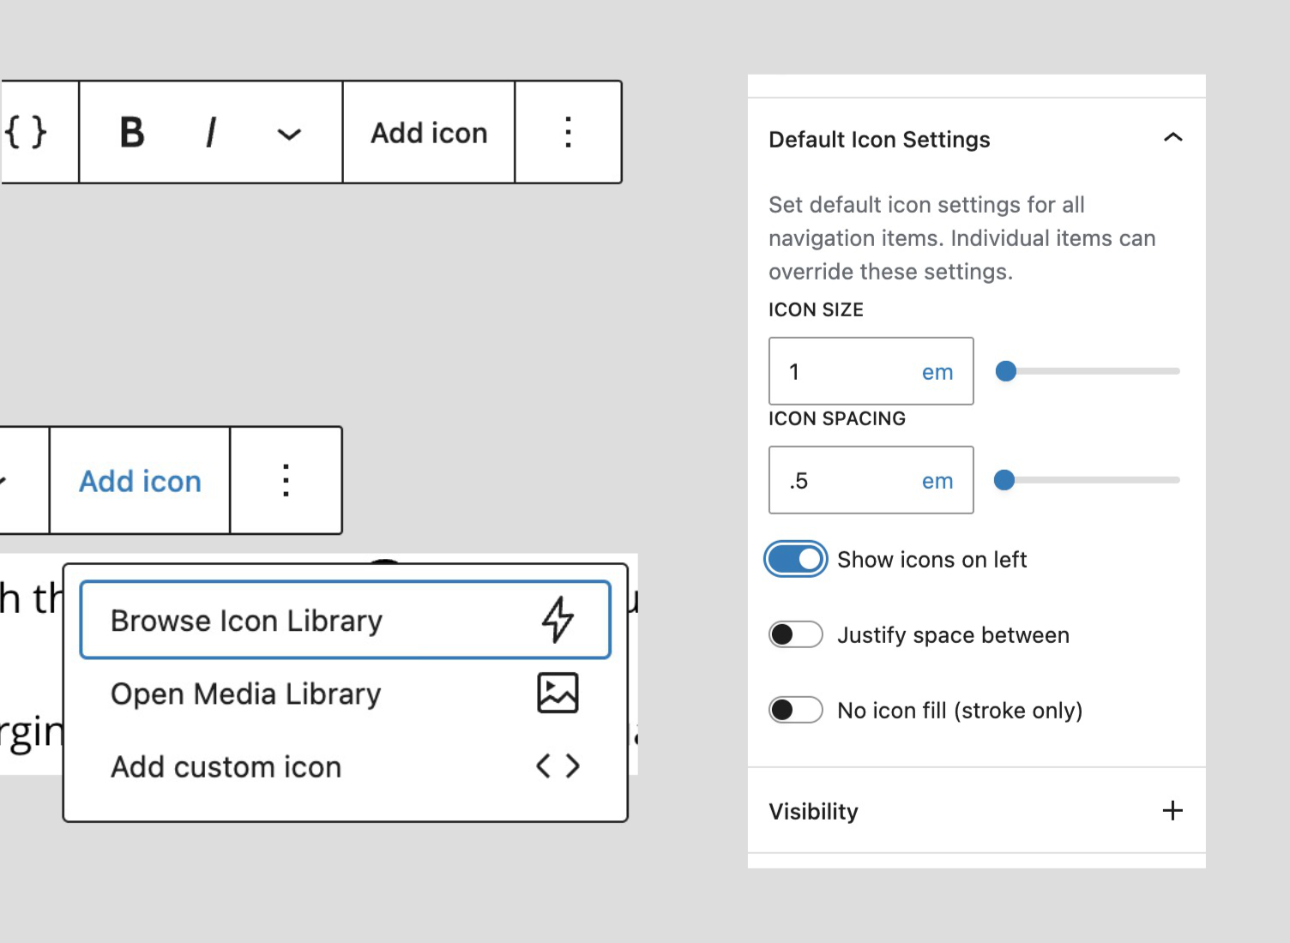Click the Icon Size slider handle
This screenshot has height=943, width=1290.
(x=1006, y=371)
